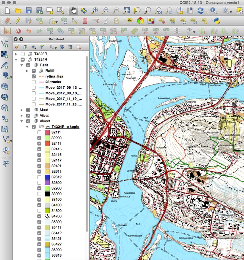Viewport: 244px width, 260px height.
Task: Expand all layer groups icon
Action: click(x=62, y=47)
